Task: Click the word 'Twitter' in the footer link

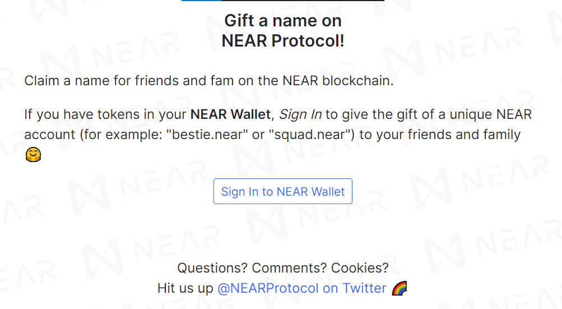Action: pos(365,288)
